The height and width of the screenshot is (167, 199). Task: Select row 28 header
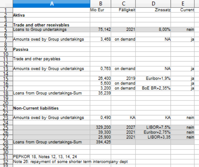click(x=6, y=142)
